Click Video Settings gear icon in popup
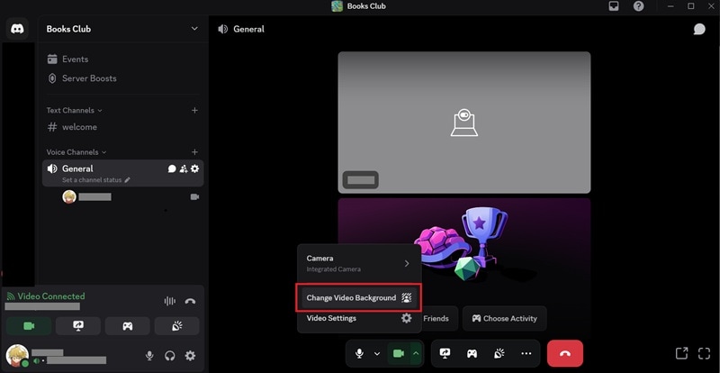 click(x=407, y=318)
